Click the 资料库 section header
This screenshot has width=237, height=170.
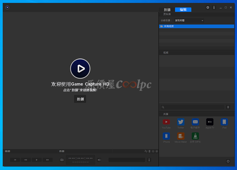pos(167,14)
